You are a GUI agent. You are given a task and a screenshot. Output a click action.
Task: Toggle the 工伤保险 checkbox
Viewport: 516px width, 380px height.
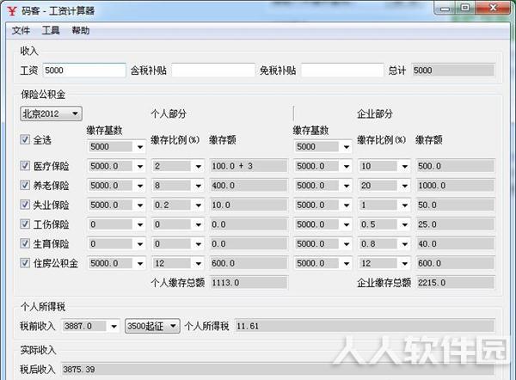pos(25,224)
